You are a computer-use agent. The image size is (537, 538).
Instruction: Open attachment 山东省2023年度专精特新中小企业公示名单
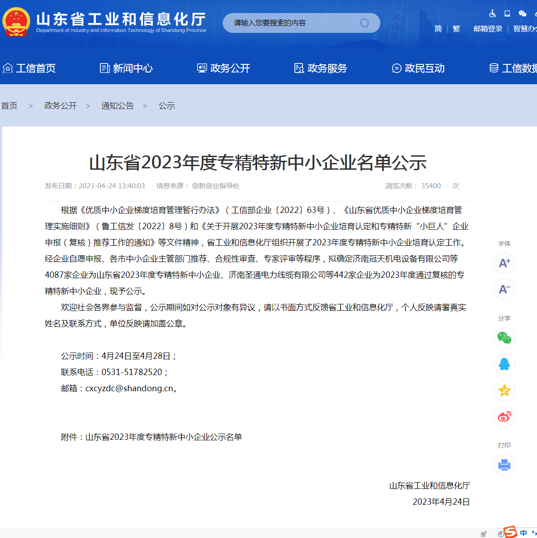164,437
